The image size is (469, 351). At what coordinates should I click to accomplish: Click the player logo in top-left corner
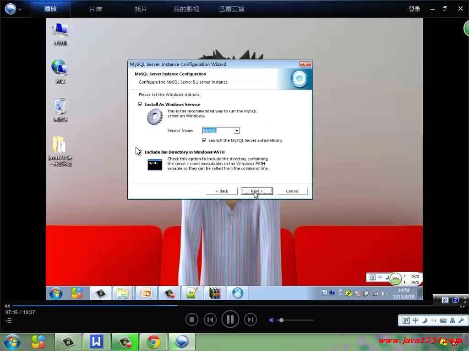[x=10, y=9]
